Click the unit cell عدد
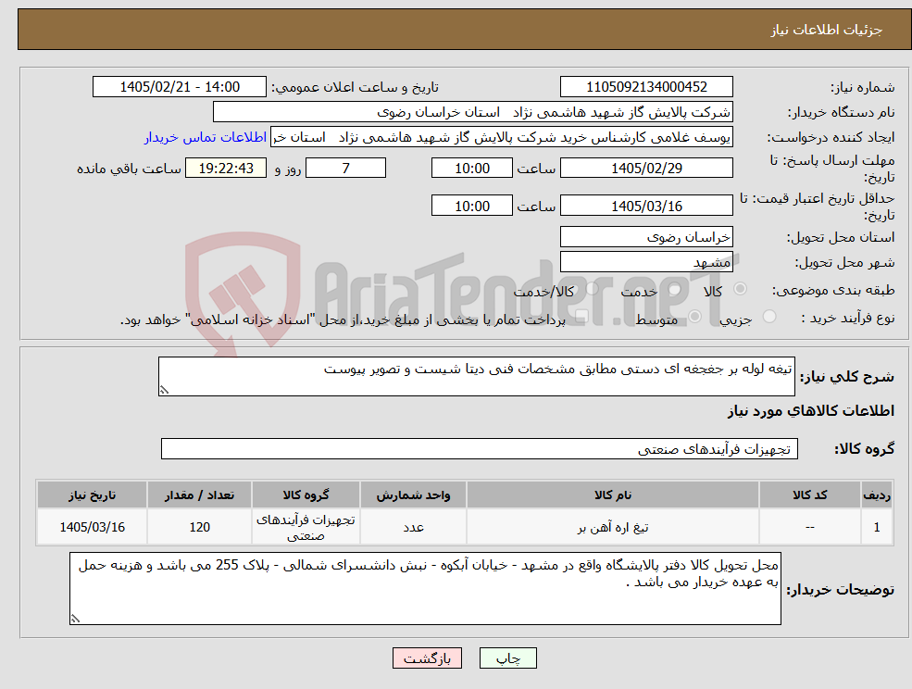The width and height of the screenshot is (912, 689). [x=413, y=527]
